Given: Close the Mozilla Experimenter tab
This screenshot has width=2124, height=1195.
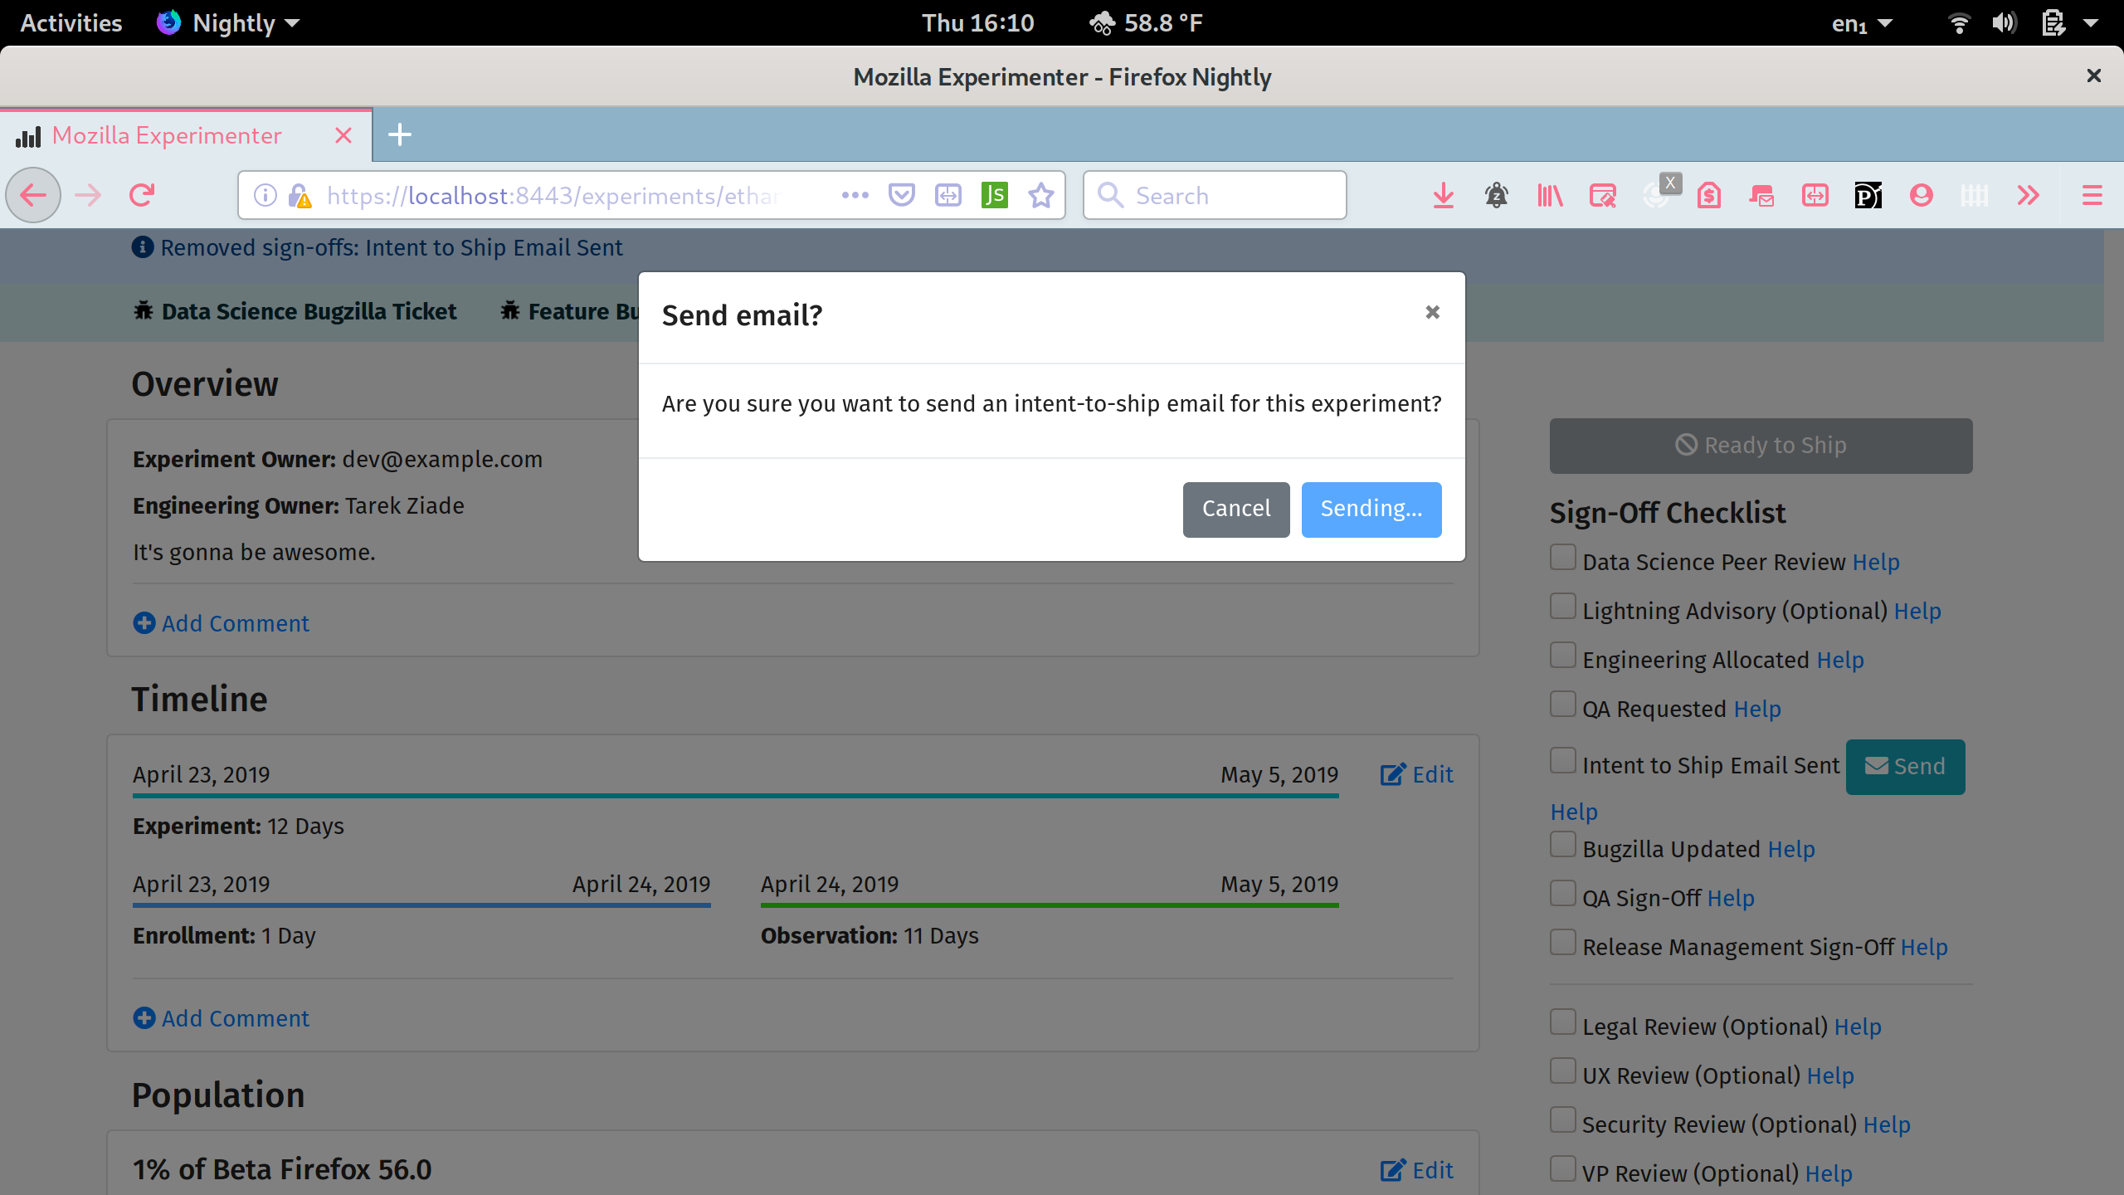Looking at the screenshot, I should 343,135.
